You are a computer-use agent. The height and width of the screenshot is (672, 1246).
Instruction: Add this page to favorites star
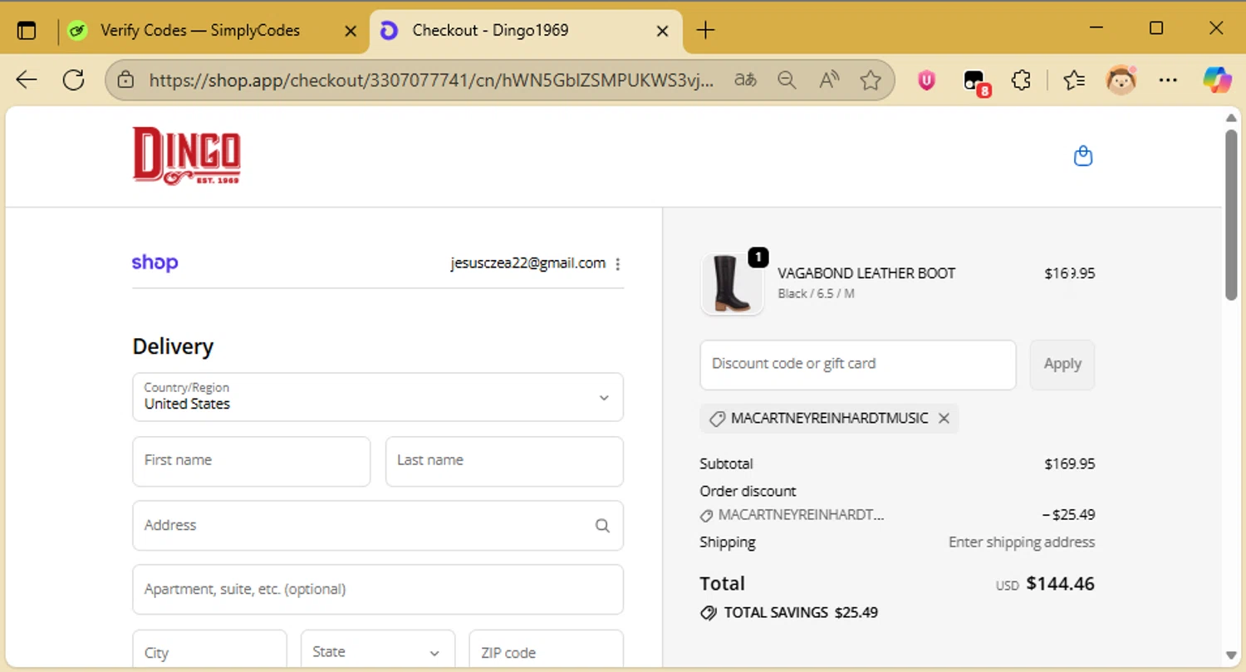(871, 80)
